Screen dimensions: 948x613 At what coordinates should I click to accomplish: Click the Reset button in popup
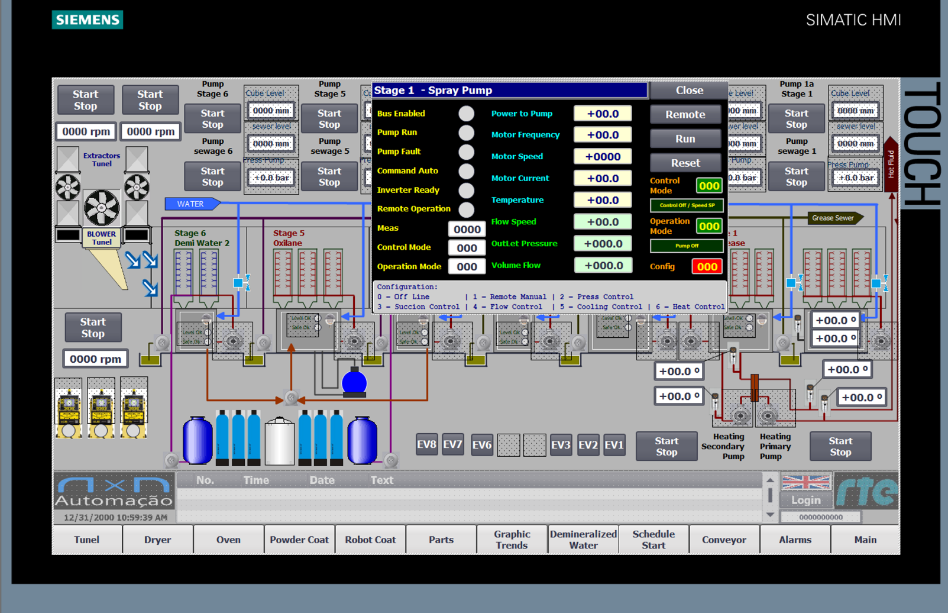(x=685, y=163)
